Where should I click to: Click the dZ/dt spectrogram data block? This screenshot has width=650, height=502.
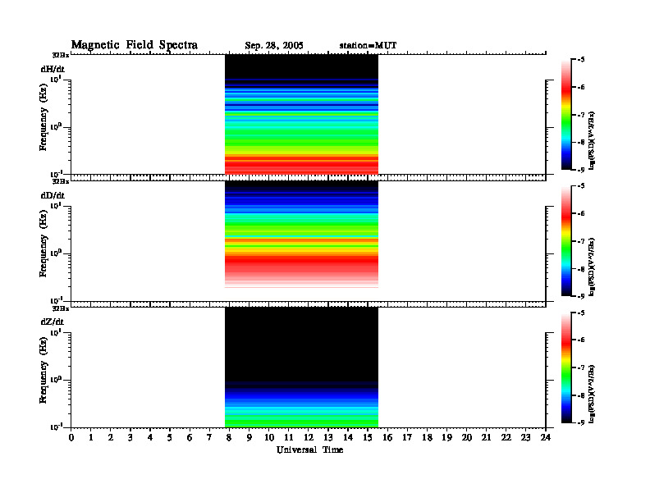click(301, 367)
